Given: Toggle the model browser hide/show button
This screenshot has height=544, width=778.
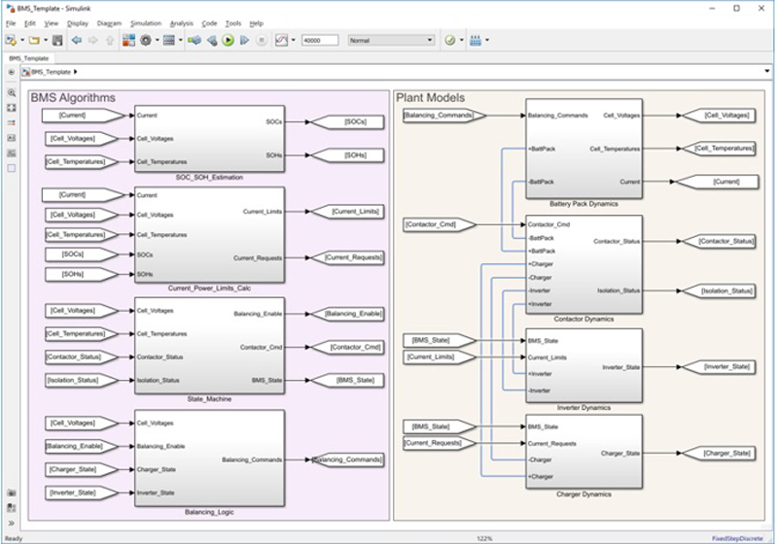Looking at the screenshot, I should 11,72.
